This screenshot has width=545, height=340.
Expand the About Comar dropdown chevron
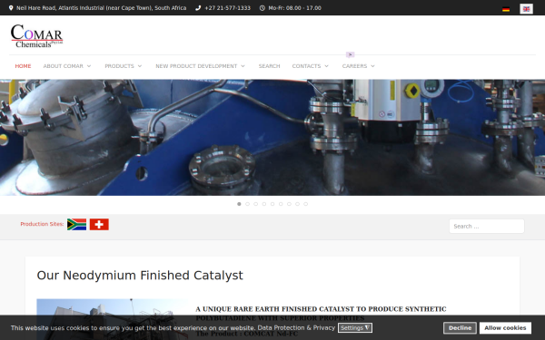89,66
